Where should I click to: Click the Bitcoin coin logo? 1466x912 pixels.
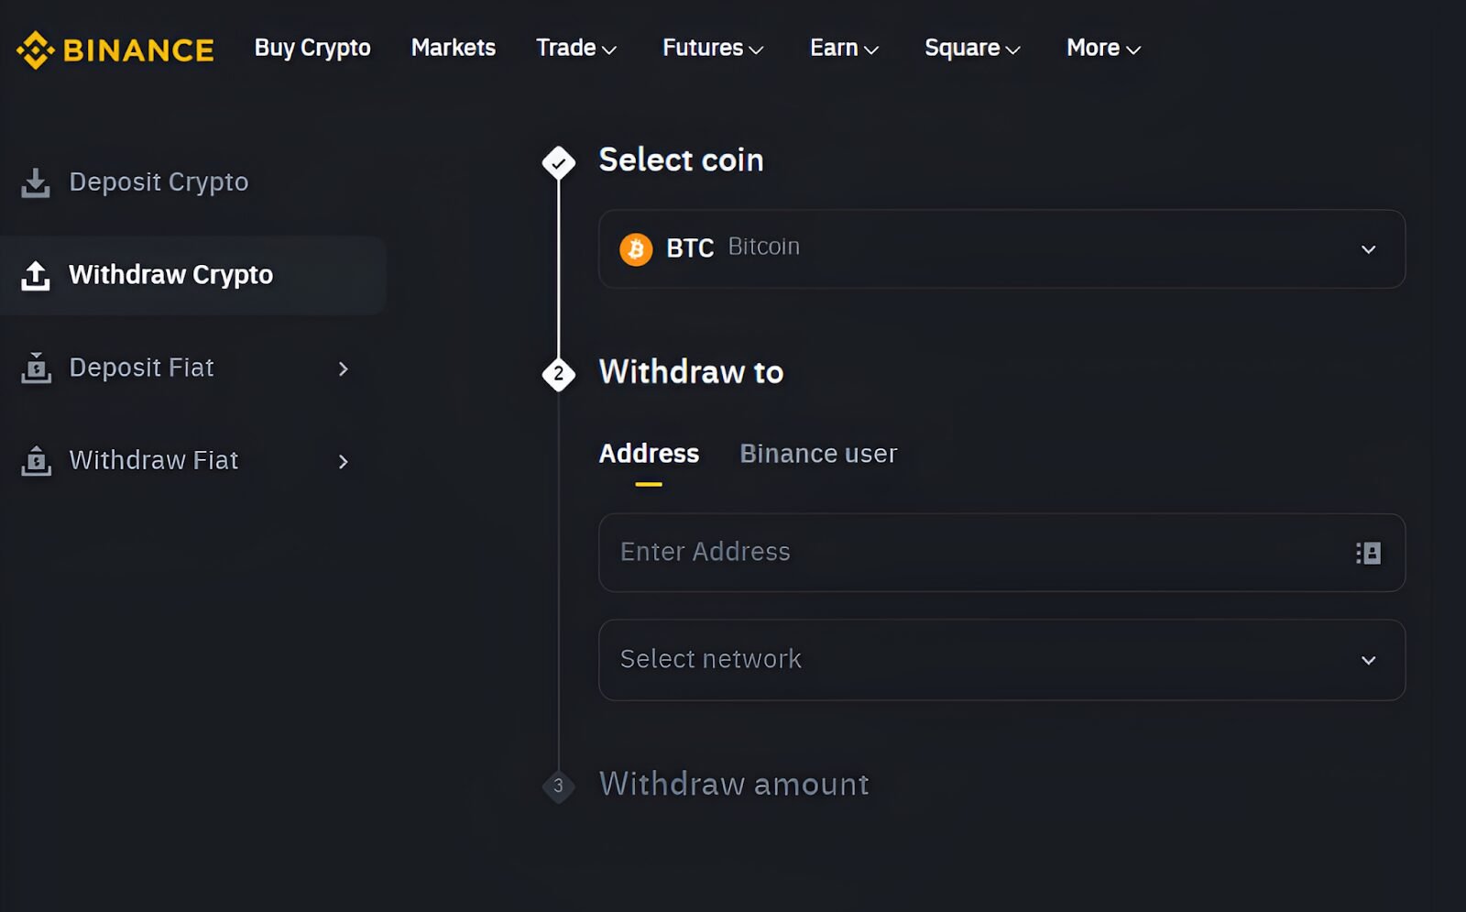(635, 247)
